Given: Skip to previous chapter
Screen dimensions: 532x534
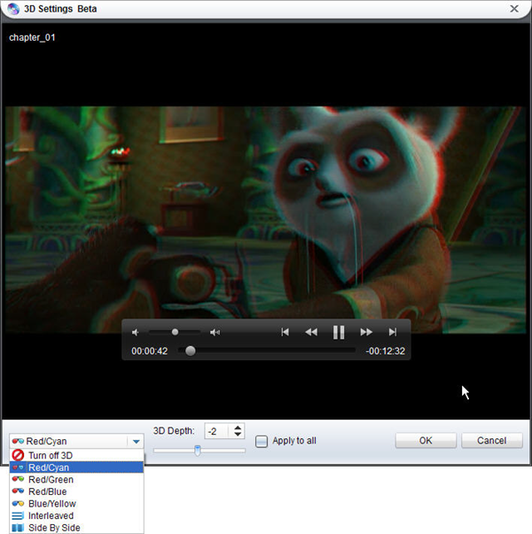Looking at the screenshot, I should point(285,332).
